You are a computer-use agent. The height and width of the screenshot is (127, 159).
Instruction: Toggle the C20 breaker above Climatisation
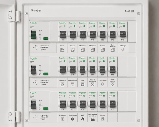point(73,104)
